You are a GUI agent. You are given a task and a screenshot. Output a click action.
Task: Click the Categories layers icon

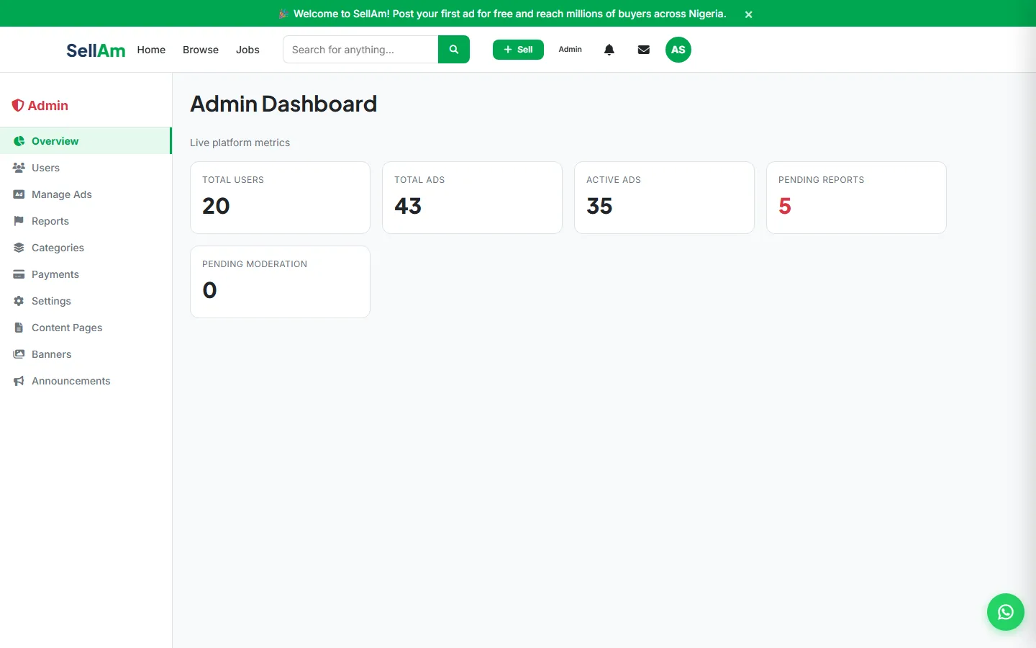point(19,248)
